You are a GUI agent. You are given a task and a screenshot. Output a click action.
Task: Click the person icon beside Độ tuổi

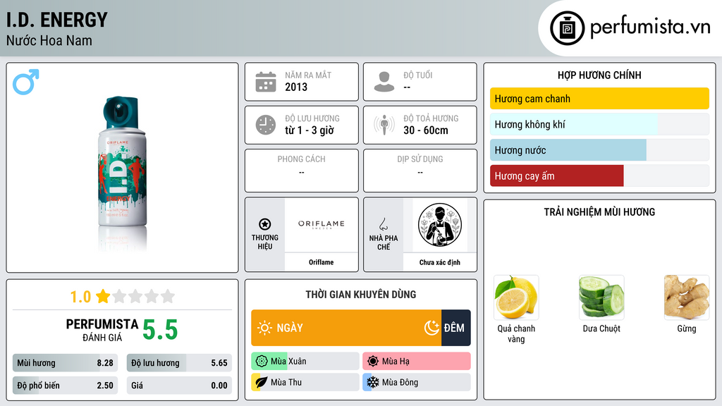click(384, 82)
